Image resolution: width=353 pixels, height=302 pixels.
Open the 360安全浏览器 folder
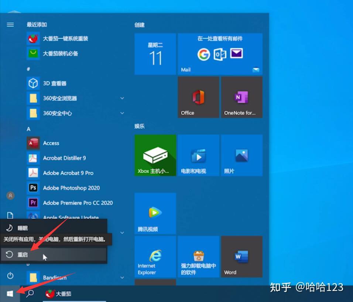point(75,98)
